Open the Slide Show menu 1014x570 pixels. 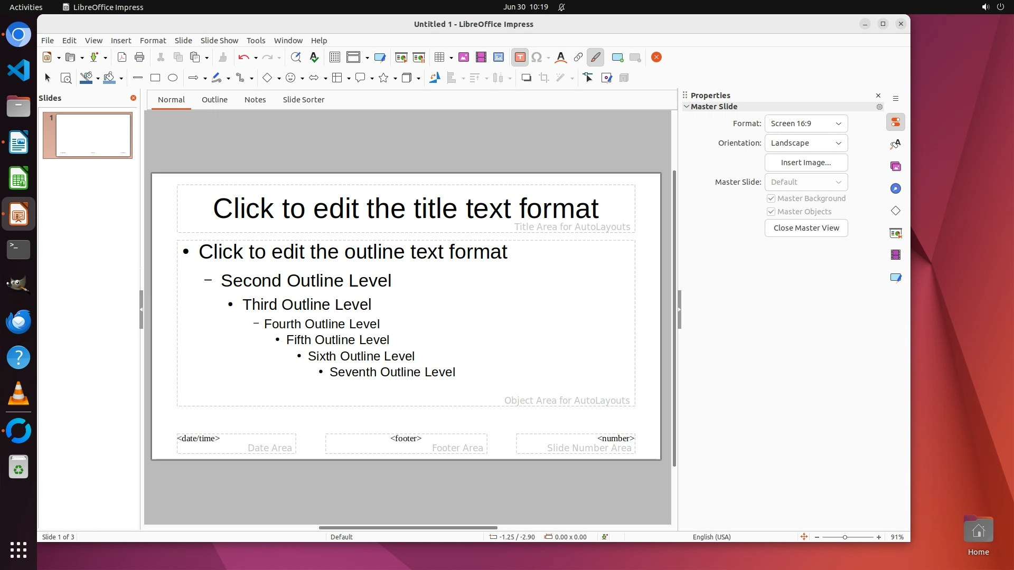[219, 41]
